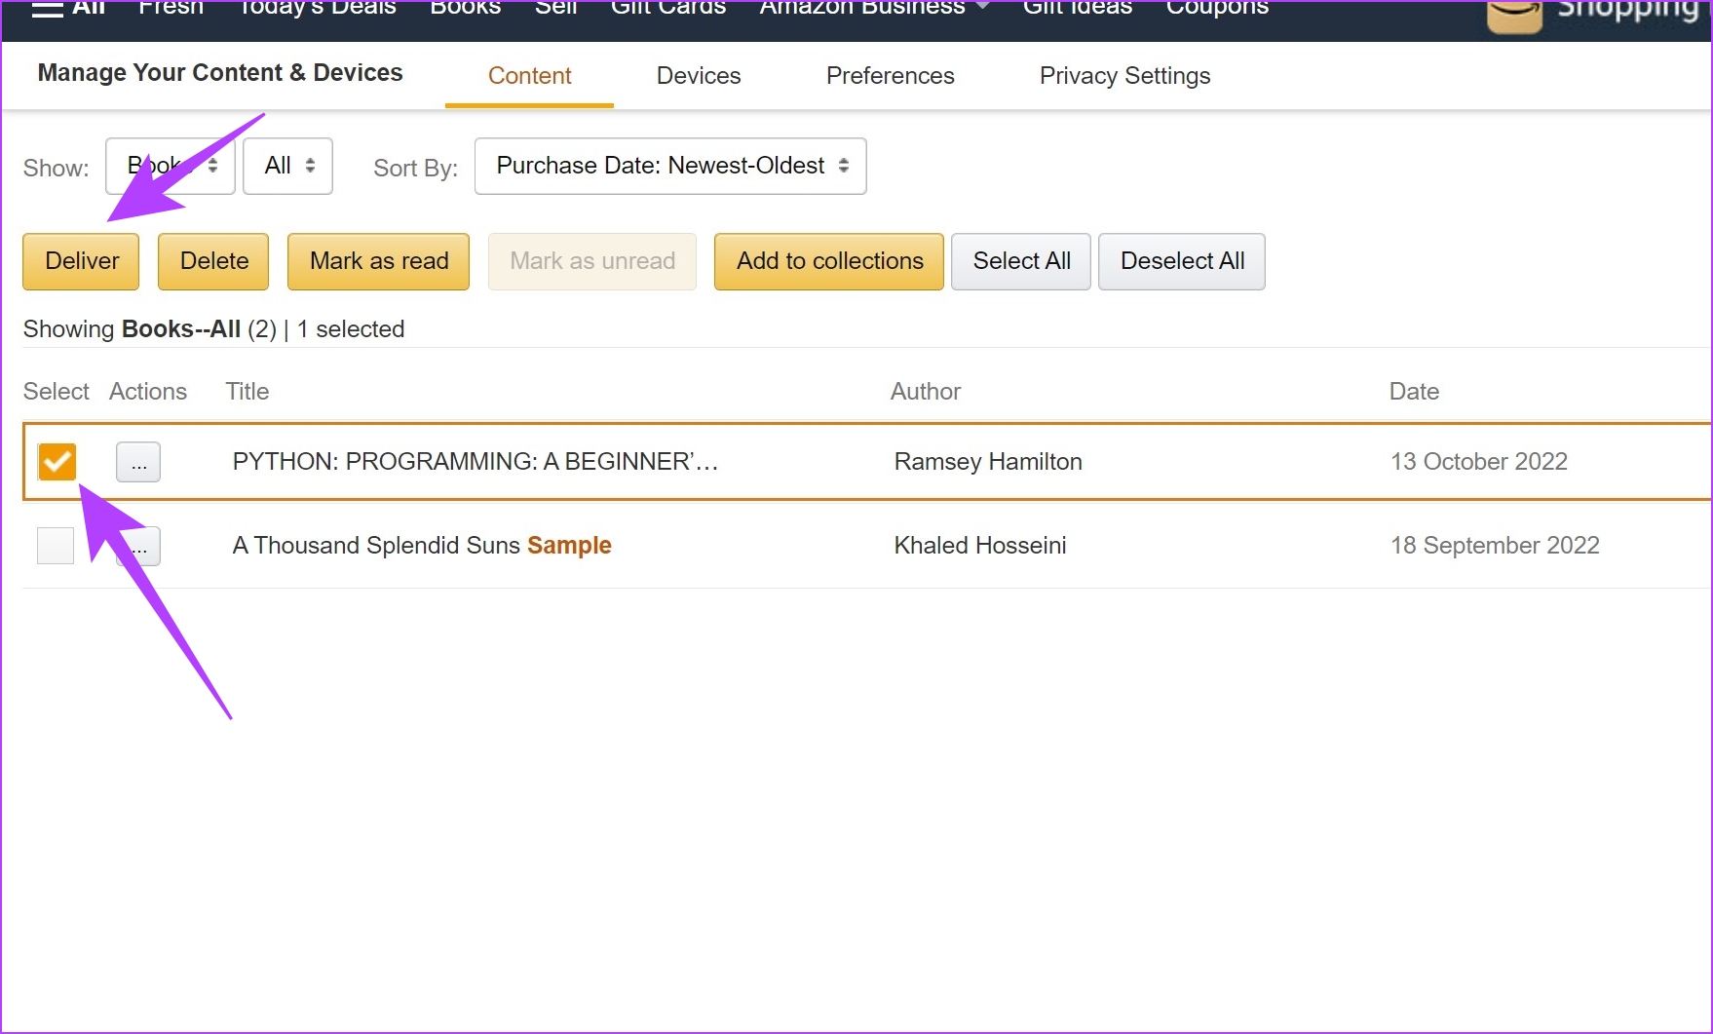
Task: Click the Amazon shopping box icon
Action: (x=1514, y=15)
